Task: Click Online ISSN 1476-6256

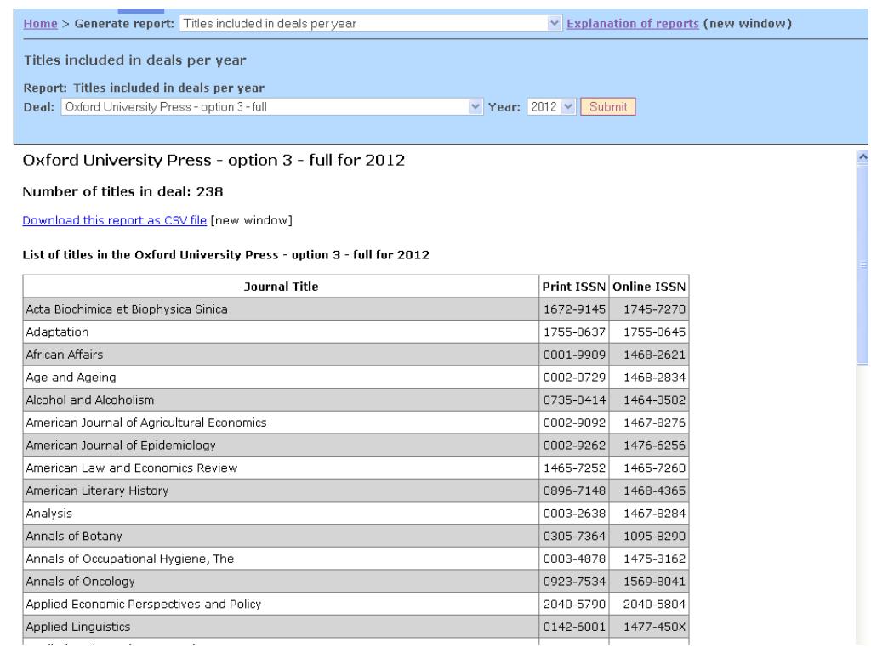Action: pyautogui.click(x=654, y=446)
